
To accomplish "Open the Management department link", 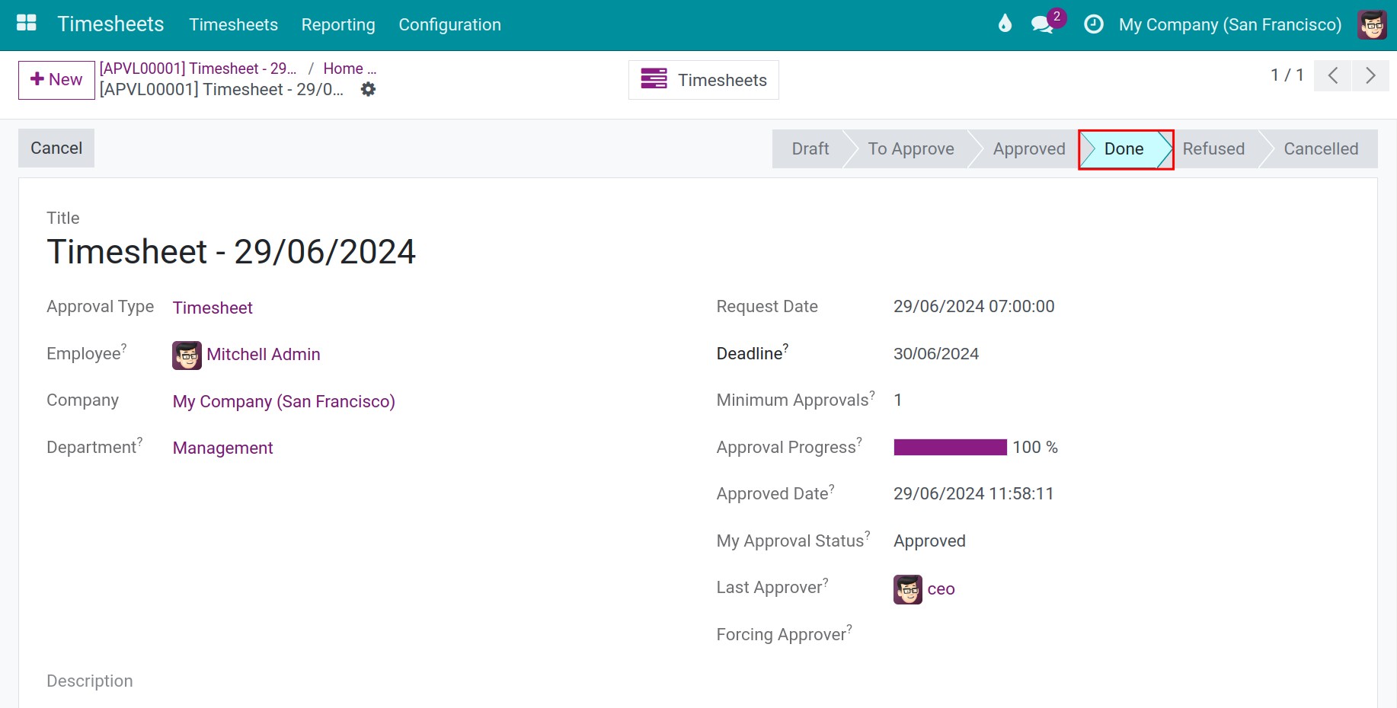I will coord(222,448).
